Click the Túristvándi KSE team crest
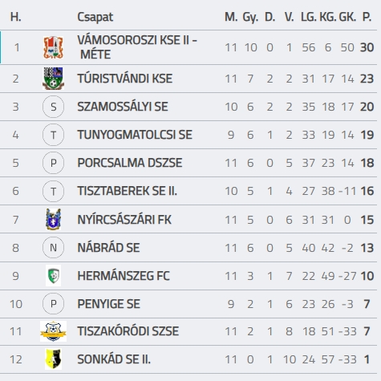381x381 pixels. (x=53, y=79)
